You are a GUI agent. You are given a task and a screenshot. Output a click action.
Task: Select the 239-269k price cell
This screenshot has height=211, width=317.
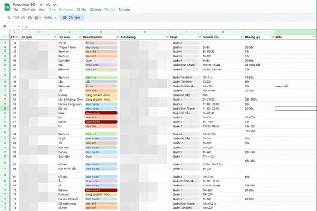click(x=259, y=100)
